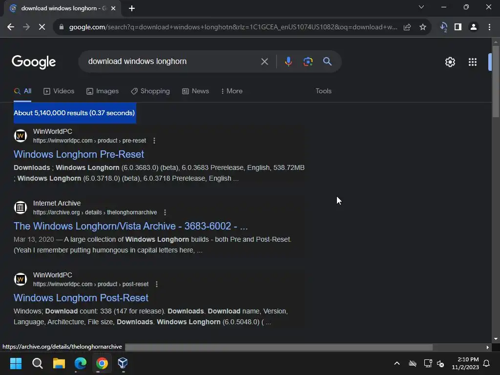
Task: Open the Chrome downloads indicator
Action: click(443, 27)
